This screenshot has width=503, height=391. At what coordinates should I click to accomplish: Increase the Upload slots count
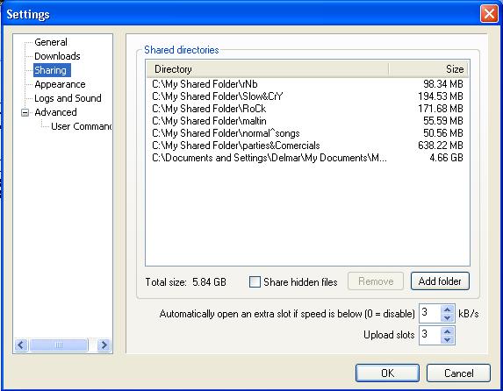click(448, 331)
